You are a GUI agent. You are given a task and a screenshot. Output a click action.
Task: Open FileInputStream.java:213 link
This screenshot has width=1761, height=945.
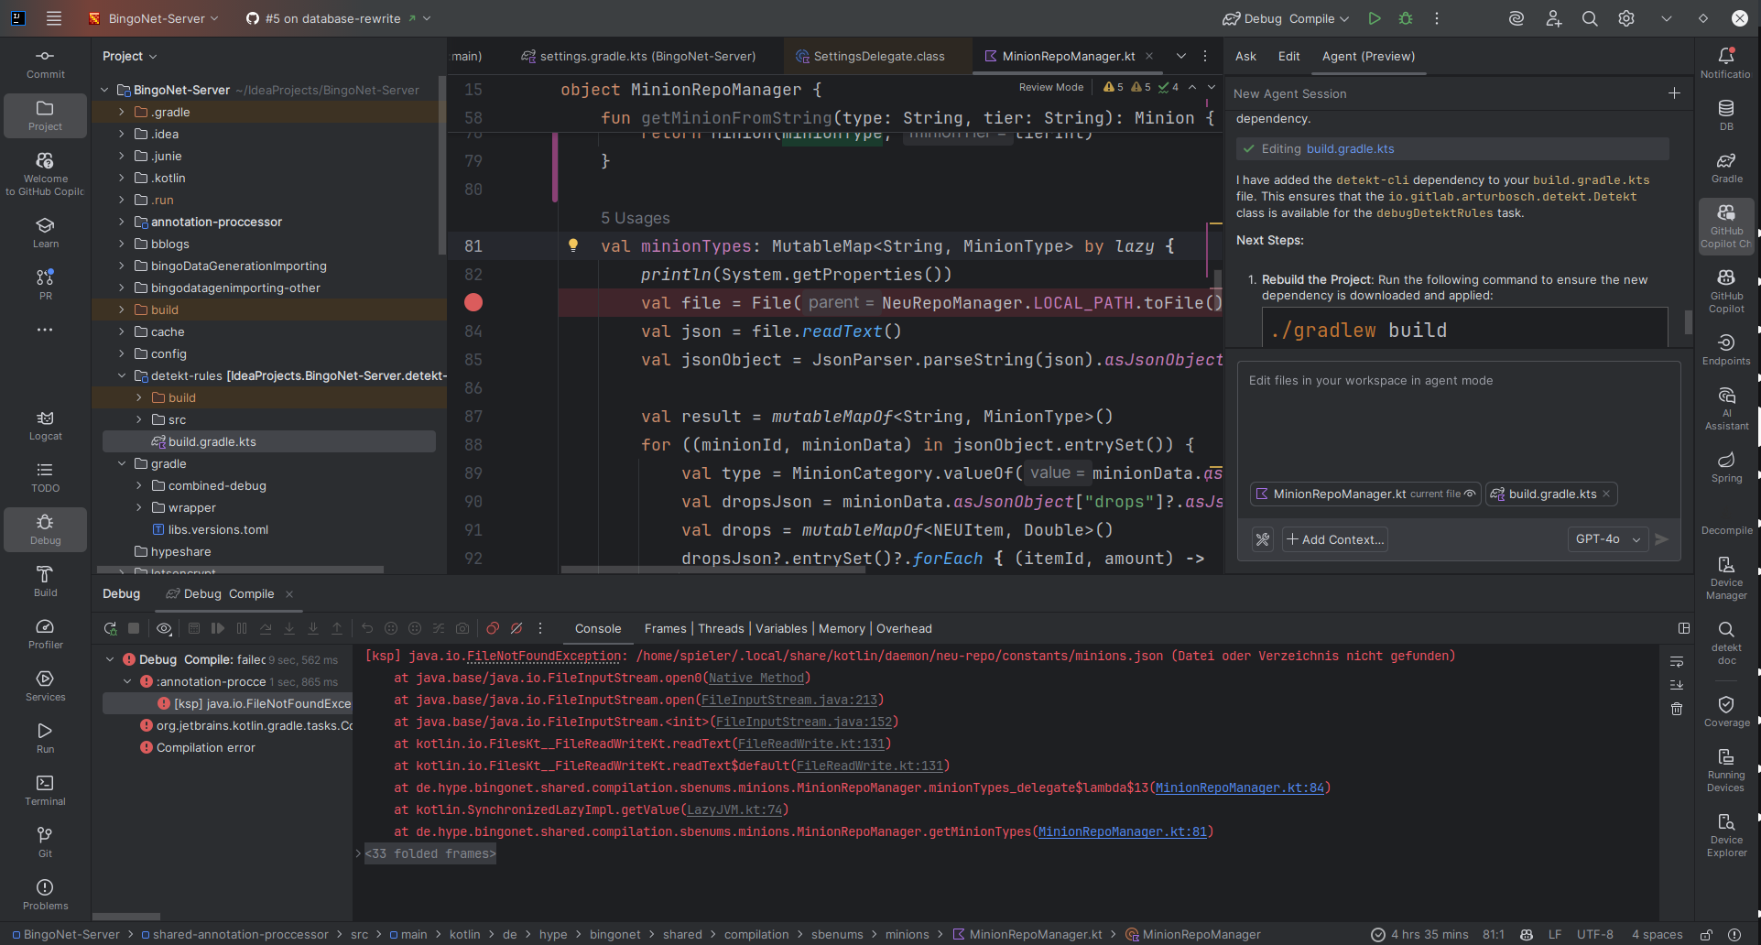click(788, 700)
